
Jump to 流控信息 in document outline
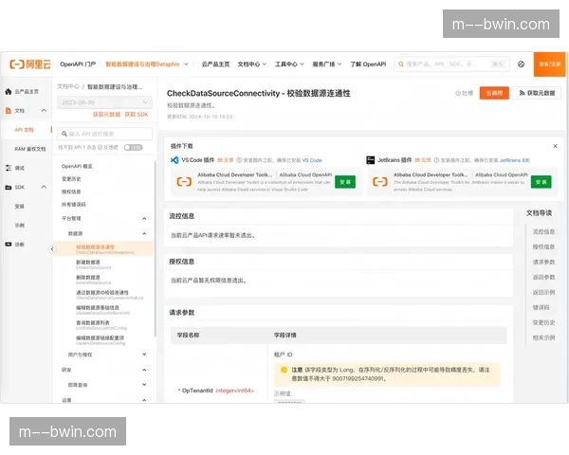pos(543,231)
